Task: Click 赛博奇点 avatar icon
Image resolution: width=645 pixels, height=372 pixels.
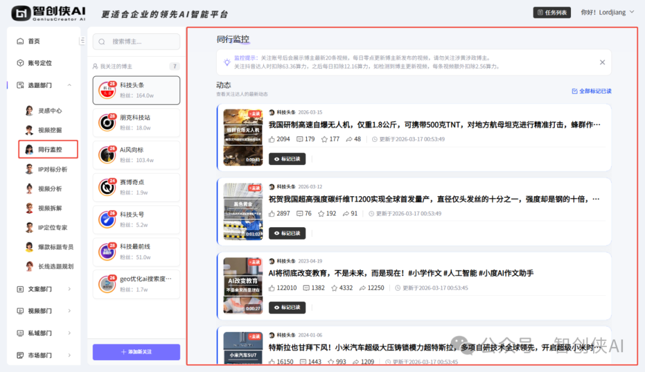Action: tap(107, 187)
